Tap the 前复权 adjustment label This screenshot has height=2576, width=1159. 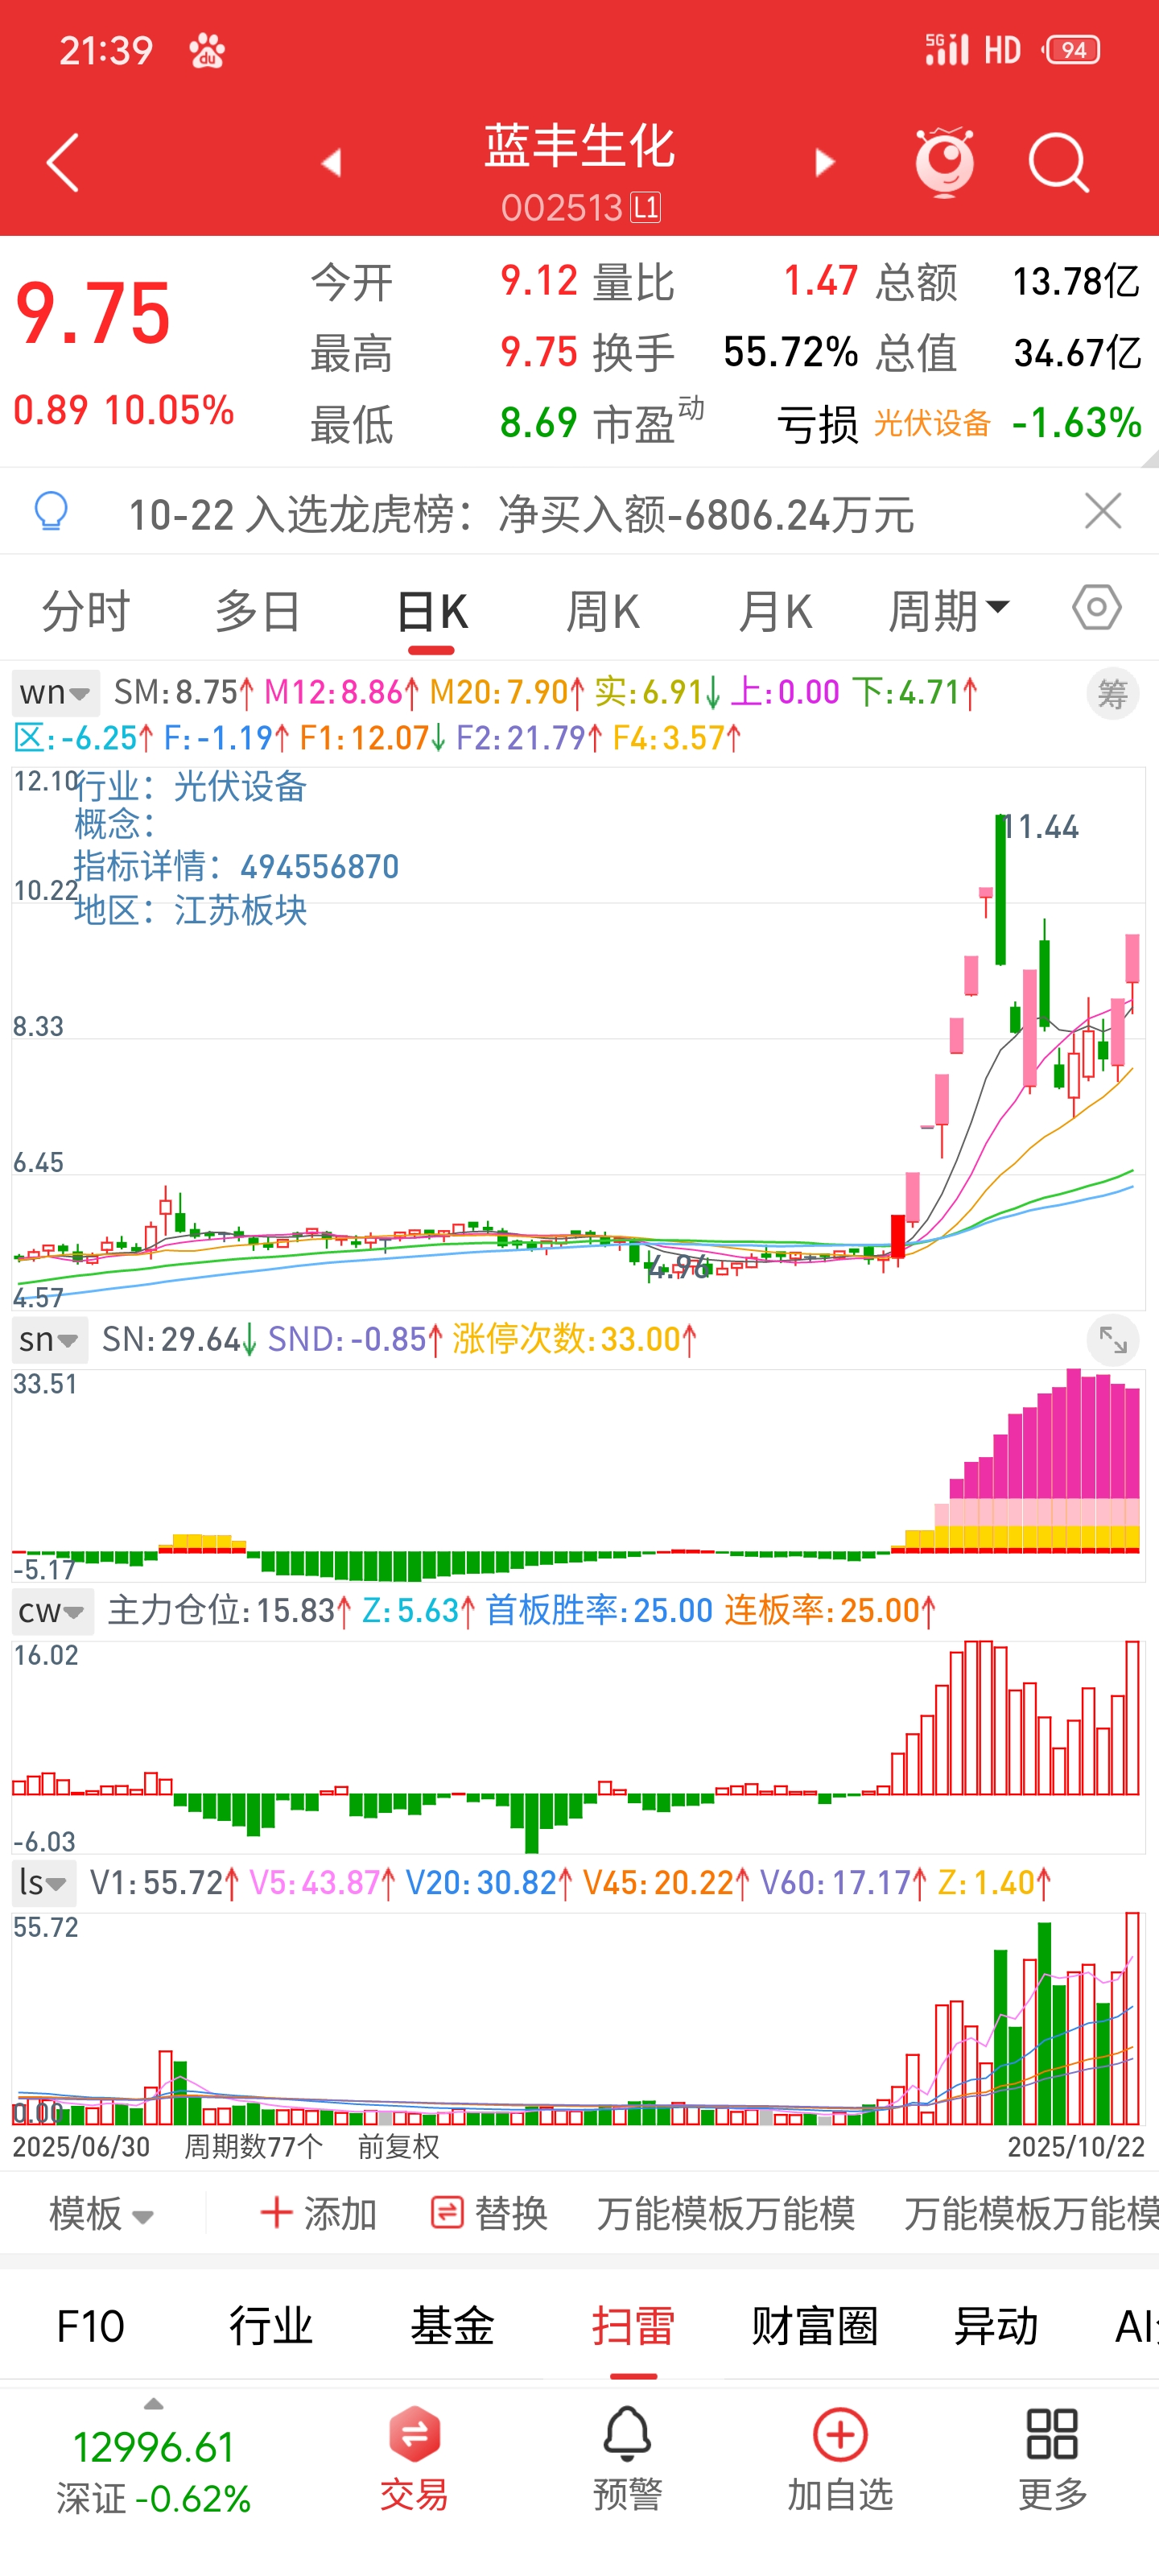click(398, 2146)
